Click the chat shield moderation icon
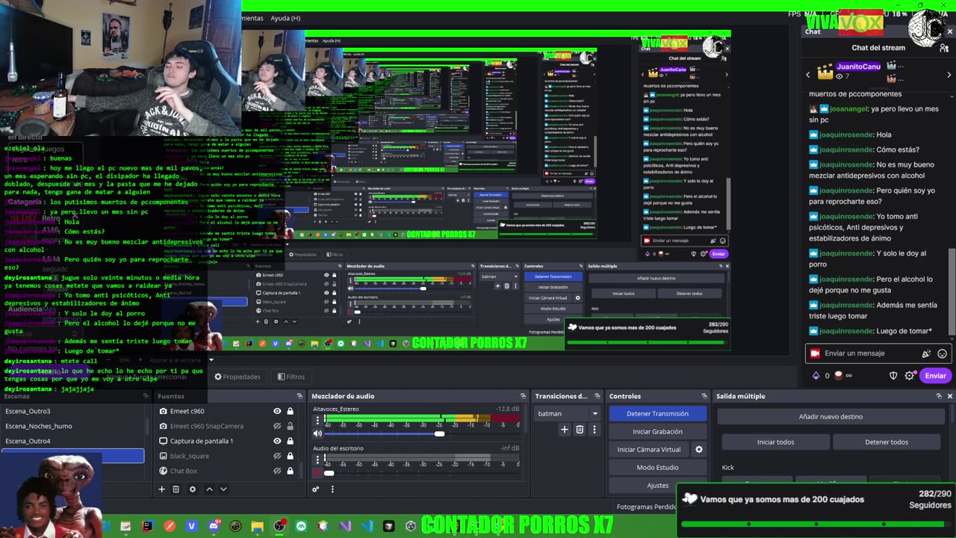Screen dimensions: 956x538 (x=893, y=376)
